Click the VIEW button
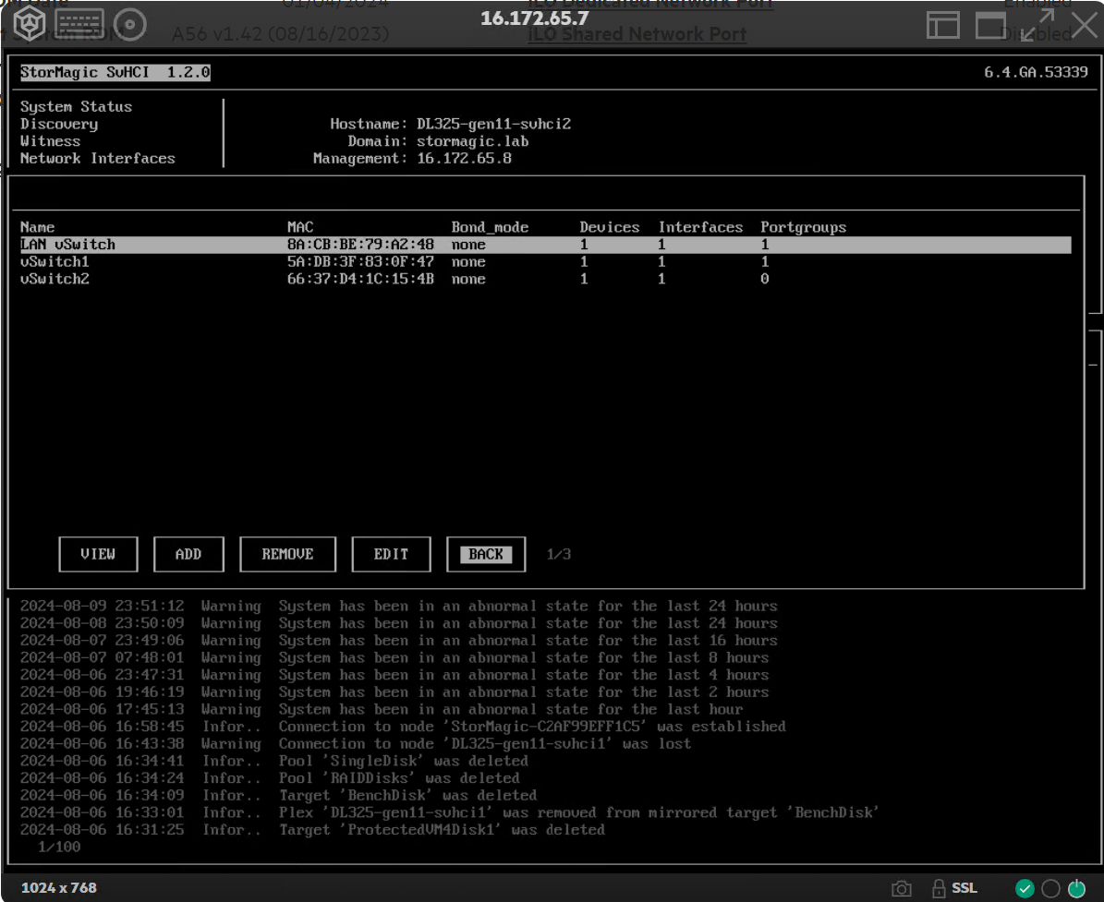 tap(98, 555)
